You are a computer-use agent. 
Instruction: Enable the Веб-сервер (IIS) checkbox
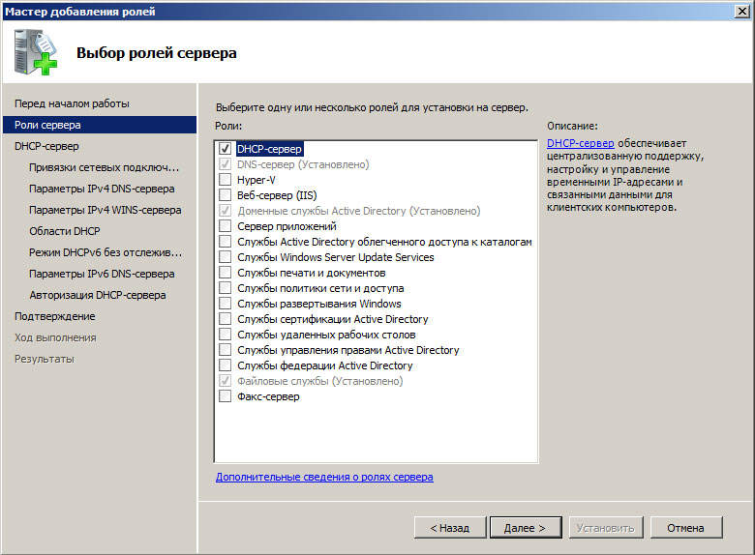pos(225,195)
